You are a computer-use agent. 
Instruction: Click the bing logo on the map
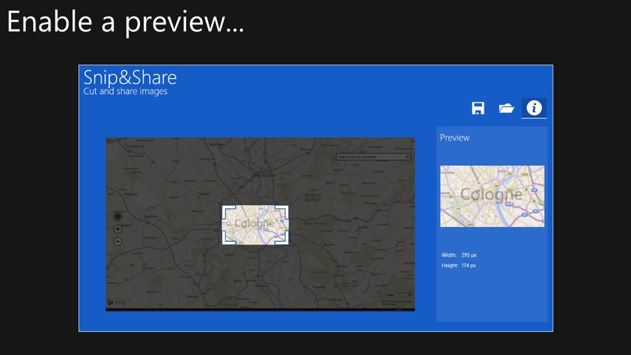coord(116,302)
